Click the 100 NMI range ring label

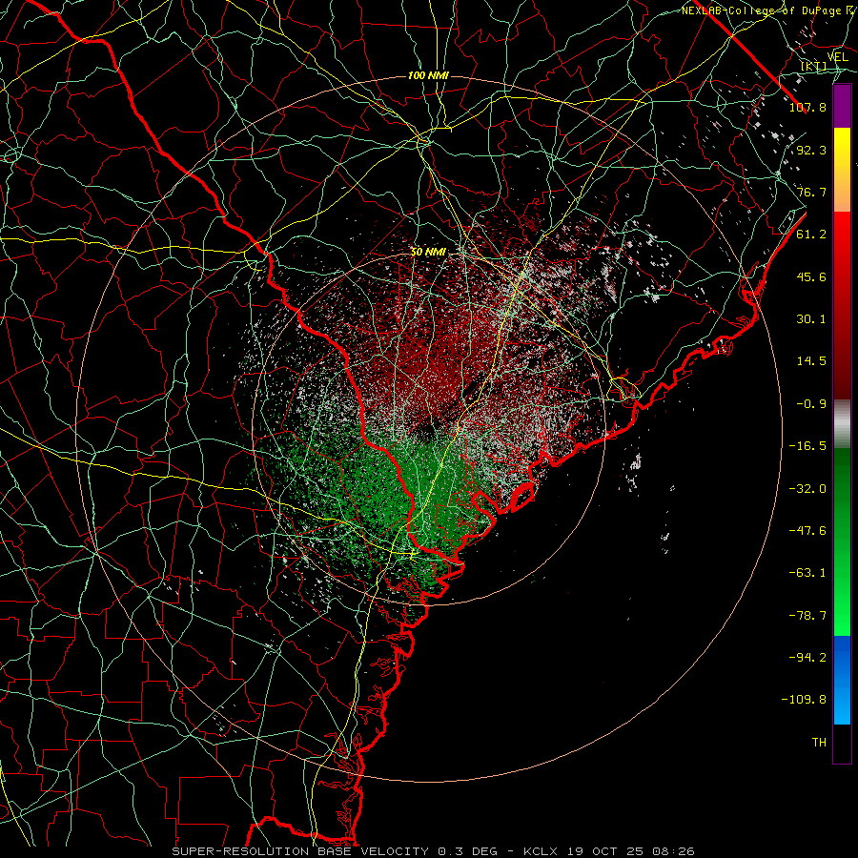428,75
